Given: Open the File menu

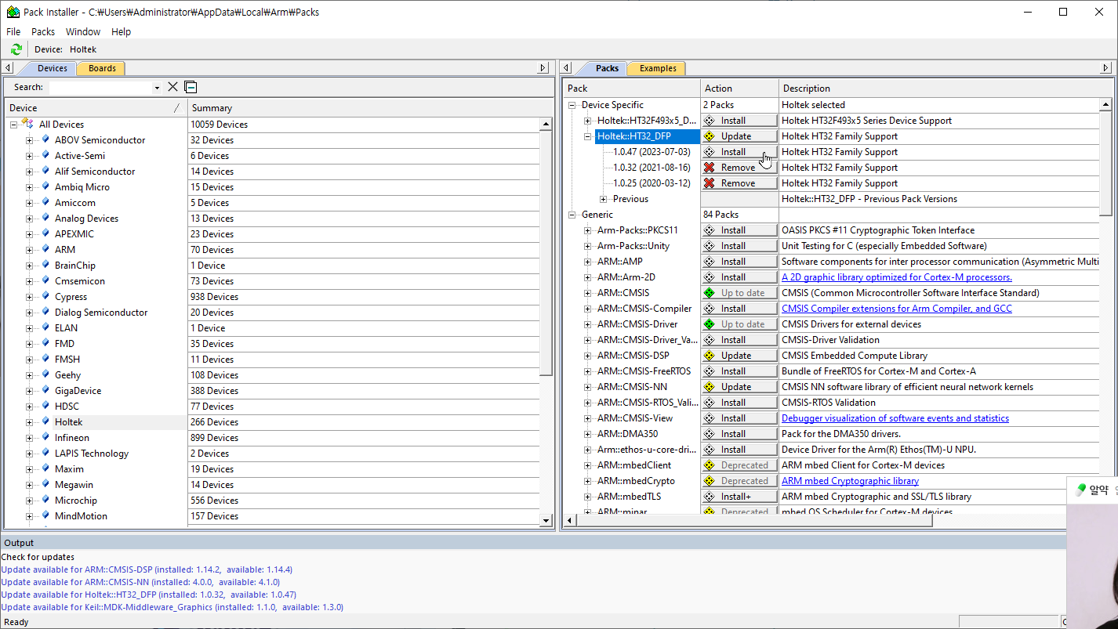Looking at the screenshot, I should point(13,32).
